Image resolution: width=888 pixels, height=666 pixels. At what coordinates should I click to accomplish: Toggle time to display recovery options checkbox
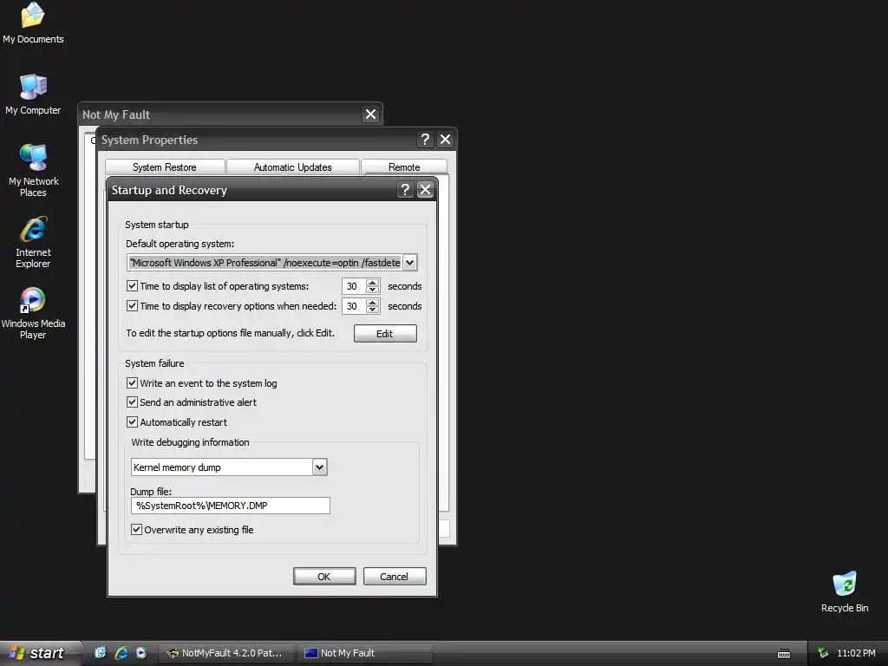132,306
